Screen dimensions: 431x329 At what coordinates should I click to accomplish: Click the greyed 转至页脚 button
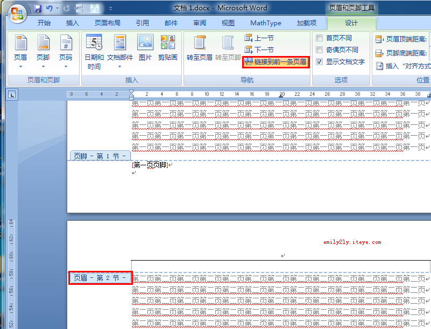point(228,48)
